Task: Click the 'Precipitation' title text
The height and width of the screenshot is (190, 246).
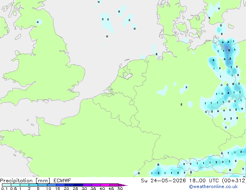Action: 16,181
